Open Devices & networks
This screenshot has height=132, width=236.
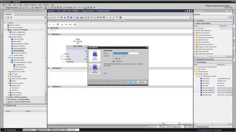tap(16, 27)
